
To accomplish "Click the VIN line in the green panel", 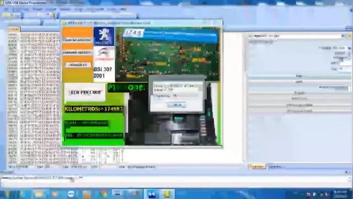I will [94, 135].
